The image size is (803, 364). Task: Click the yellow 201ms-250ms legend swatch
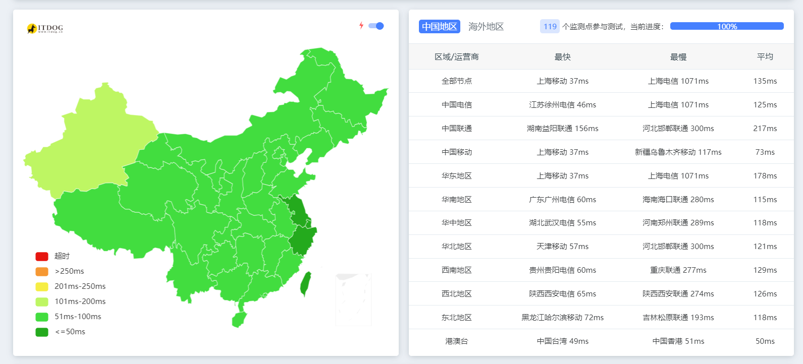[42, 287]
